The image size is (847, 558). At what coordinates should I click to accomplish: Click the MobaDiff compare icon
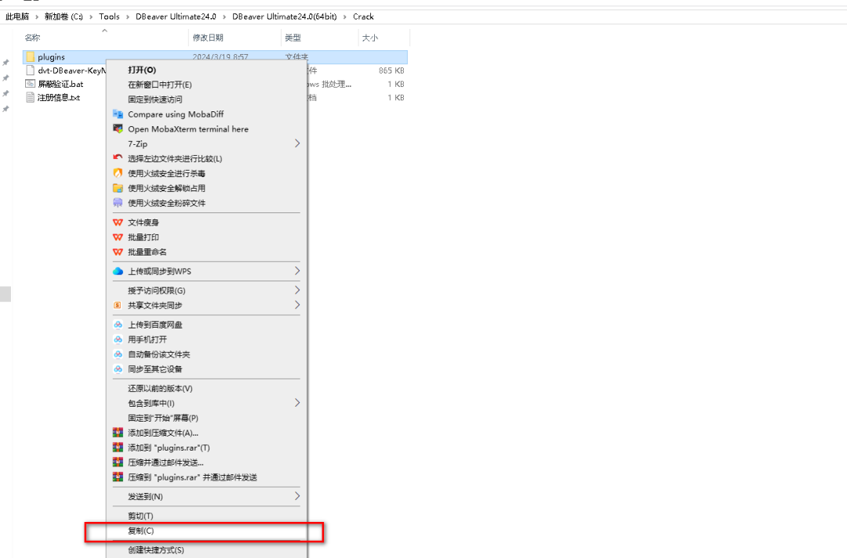click(x=118, y=114)
